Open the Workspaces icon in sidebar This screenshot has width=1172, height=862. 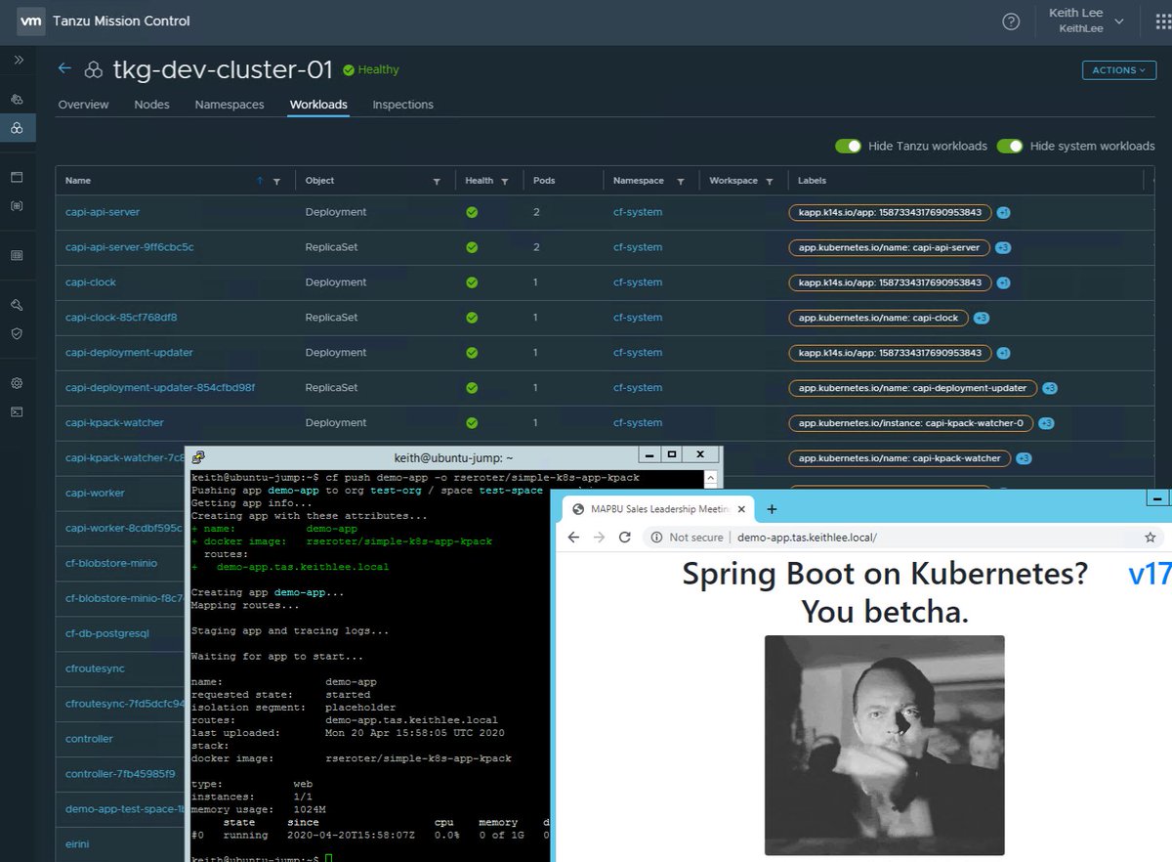pyautogui.click(x=17, y=178)
